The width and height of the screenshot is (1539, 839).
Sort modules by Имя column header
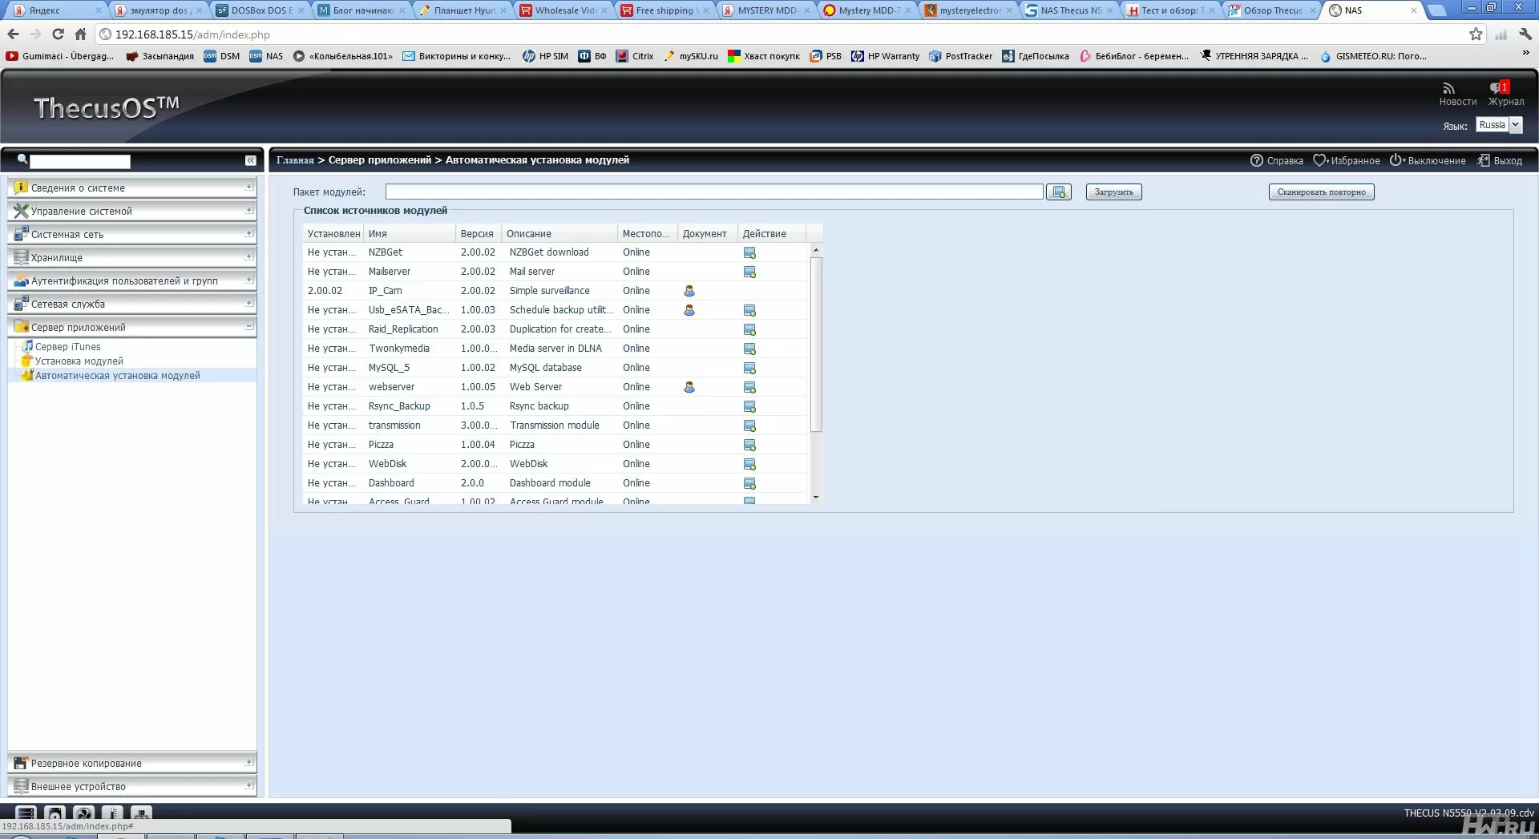coord(410,234)
